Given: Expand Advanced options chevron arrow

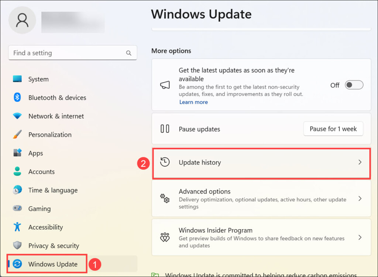Looking at the screenshot, I should pyautogui.click(x=360, y=199).
